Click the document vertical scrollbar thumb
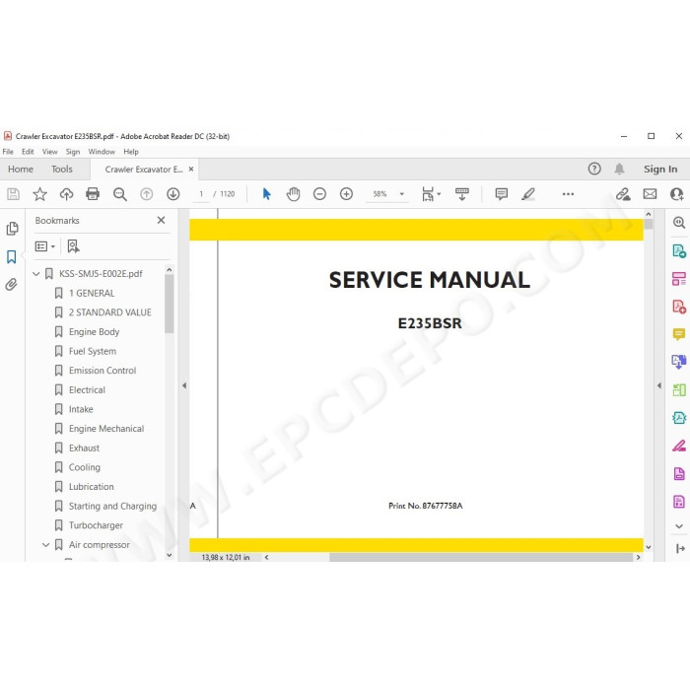 tap(649, 224)
